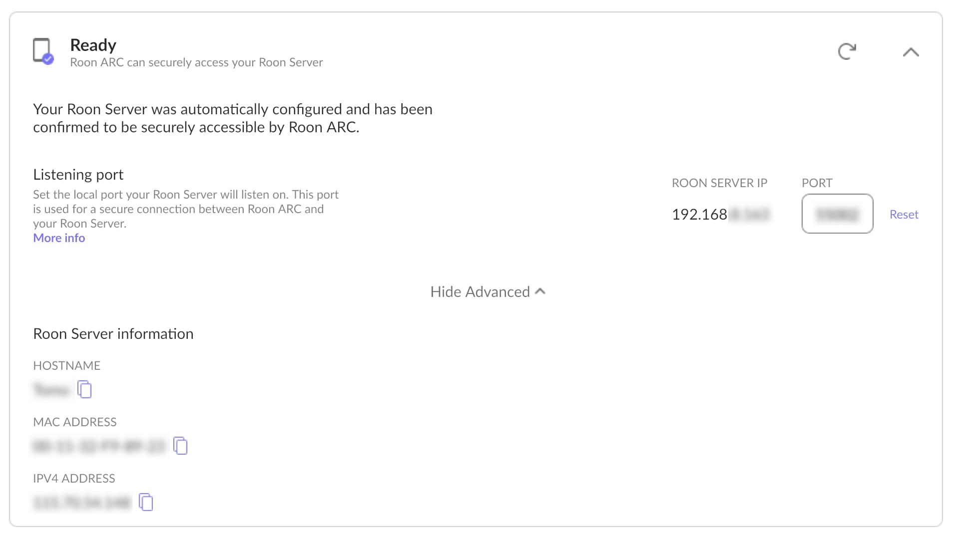Click the ROON SERVER IP label
This screenshot has height=541, width=955.
tap(719, 183)
